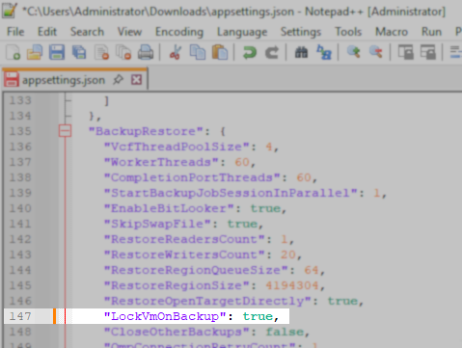
Task: Click the "WorkerThreads" key
Action: tap(161, 162)
